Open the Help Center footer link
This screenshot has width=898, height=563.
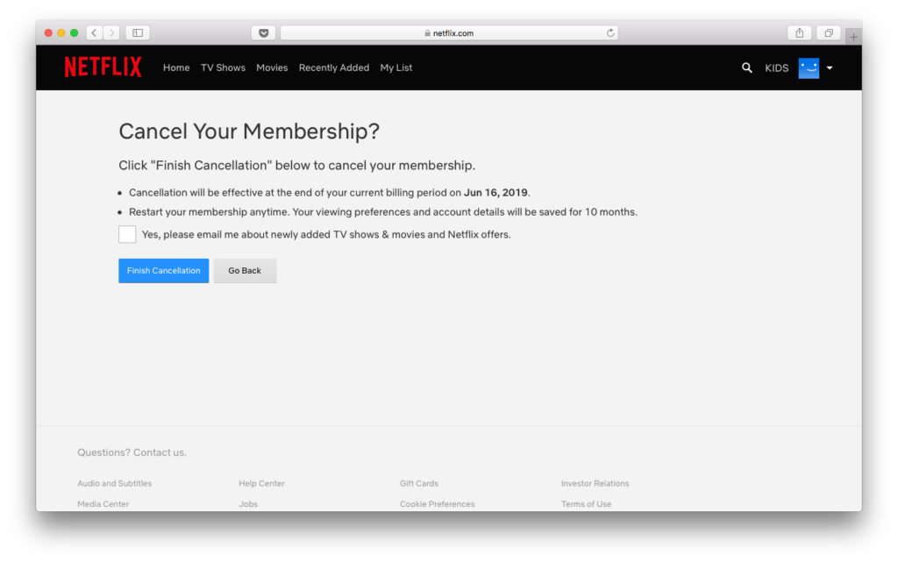click(x=261, y=483)
